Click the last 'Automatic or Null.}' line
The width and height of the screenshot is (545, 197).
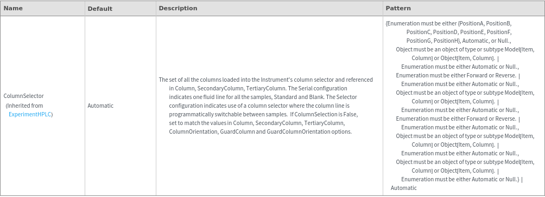[461, 179]
